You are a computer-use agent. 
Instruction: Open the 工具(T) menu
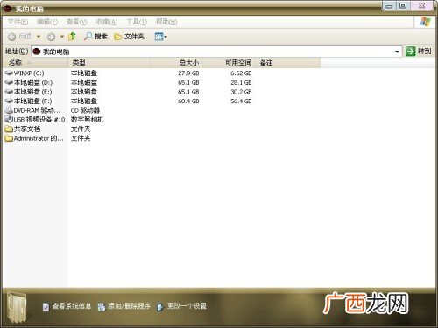coord(137,22)
